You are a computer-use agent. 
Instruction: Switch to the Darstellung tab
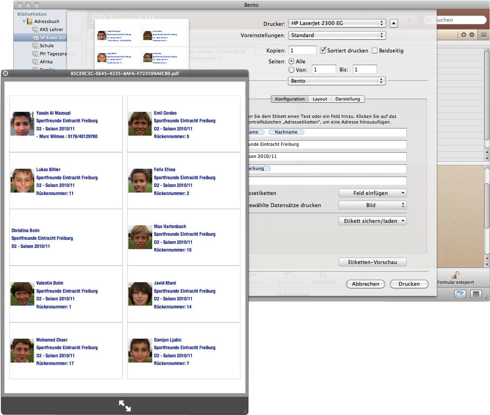click(348, 99)
